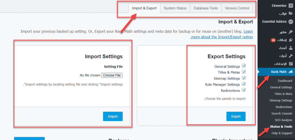
Task: Click the Elementor icon in sidebar
Action: (291, 5)
